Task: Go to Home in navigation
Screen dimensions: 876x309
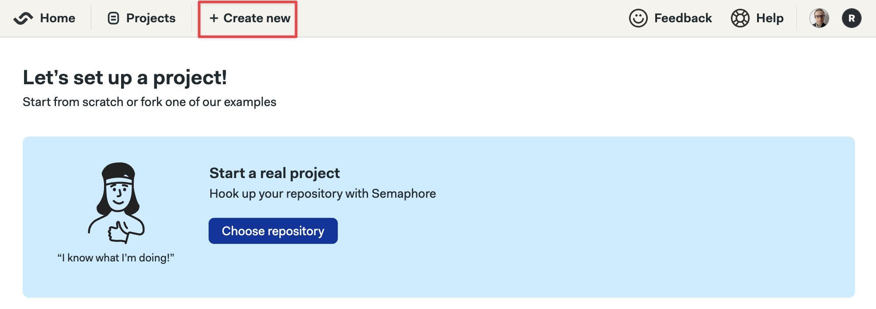Action: pyautogui.click(x=57, y=18)
